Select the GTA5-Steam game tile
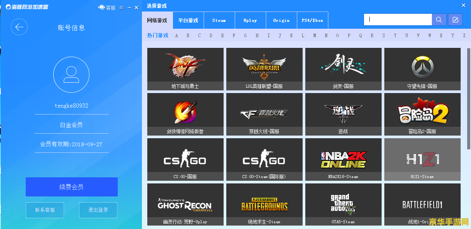Viewport: 471px width, 229px height. [x=343, y=204]
